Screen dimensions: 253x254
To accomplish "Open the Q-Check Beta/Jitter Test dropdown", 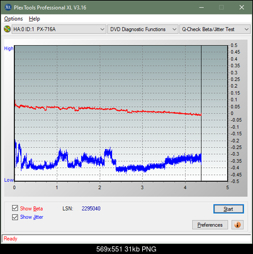I will pos(215,30).
